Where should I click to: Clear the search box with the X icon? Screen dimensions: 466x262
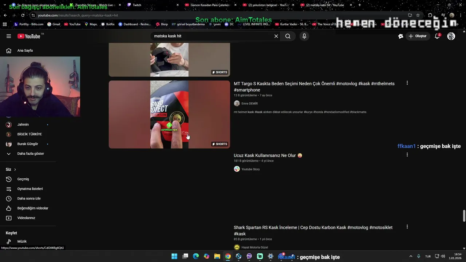pos(276,36)
